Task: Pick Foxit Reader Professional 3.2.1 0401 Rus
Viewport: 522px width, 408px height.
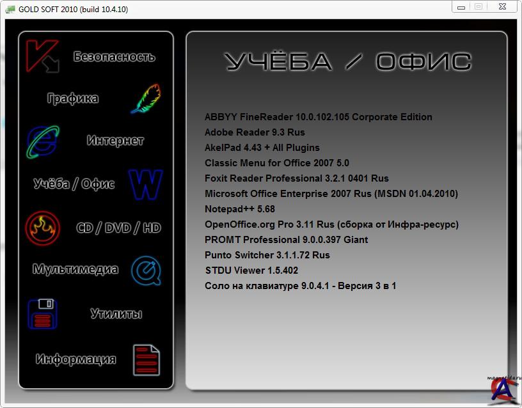Action: [x=297, y=178]
